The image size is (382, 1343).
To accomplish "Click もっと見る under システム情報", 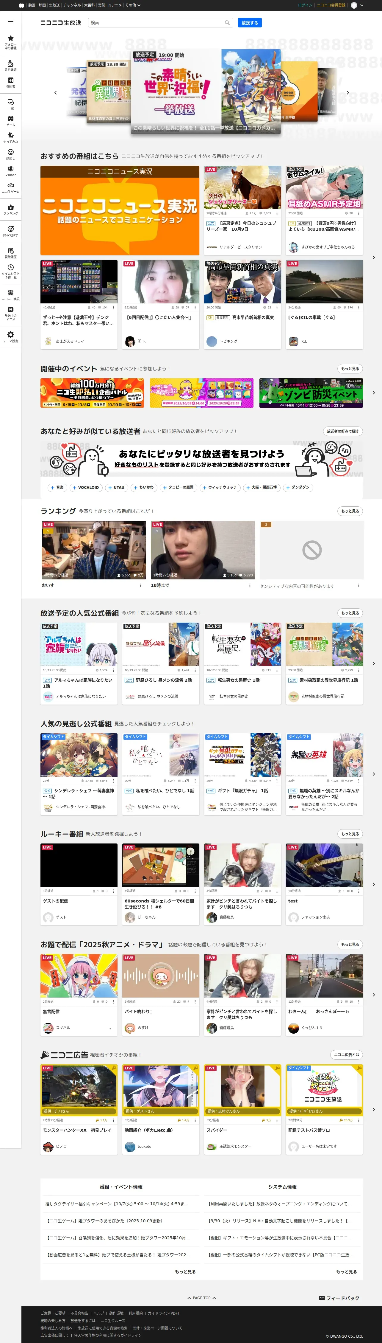I will [347, 1271].
